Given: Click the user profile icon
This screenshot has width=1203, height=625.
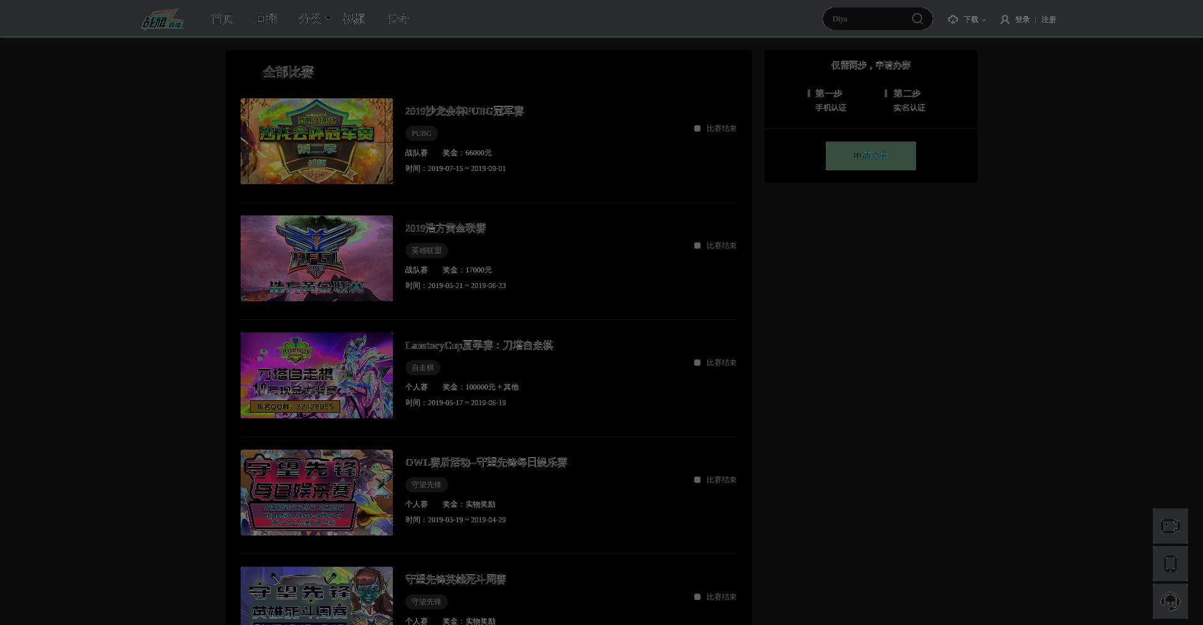Looking at the screenshot, I should [x=1005, y=19].
